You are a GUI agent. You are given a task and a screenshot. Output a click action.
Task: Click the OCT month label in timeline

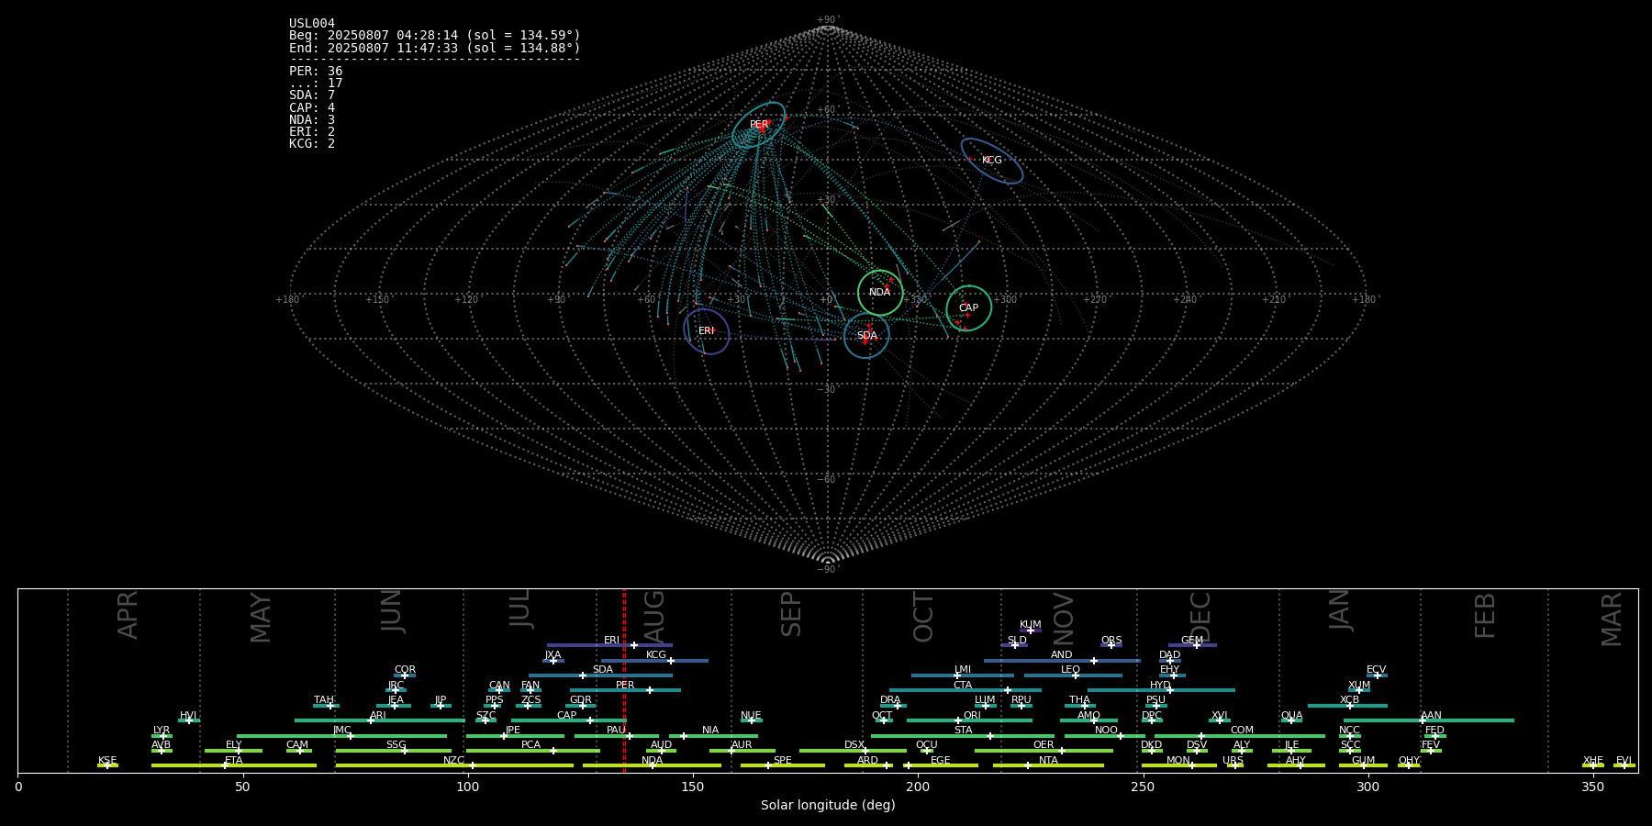(x=923, y=617)
